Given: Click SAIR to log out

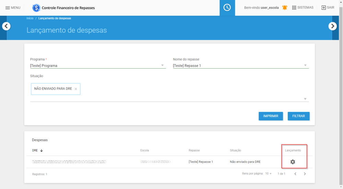Looking at the screenshot, I should pyautogui.click(x=328, y=8).
